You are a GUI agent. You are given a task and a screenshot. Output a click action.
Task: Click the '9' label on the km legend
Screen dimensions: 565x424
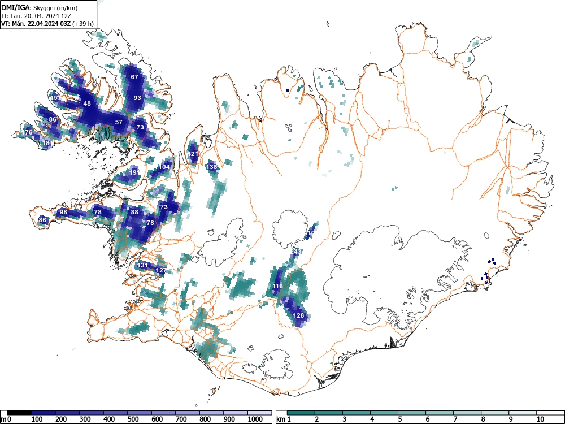[x=511, y=419]
